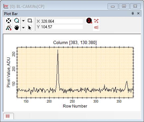
Task: Click the red sigma statistics icon
Action: click(89, 21)
